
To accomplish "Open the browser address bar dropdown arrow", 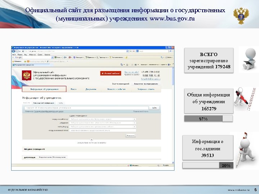I will 127,51.
